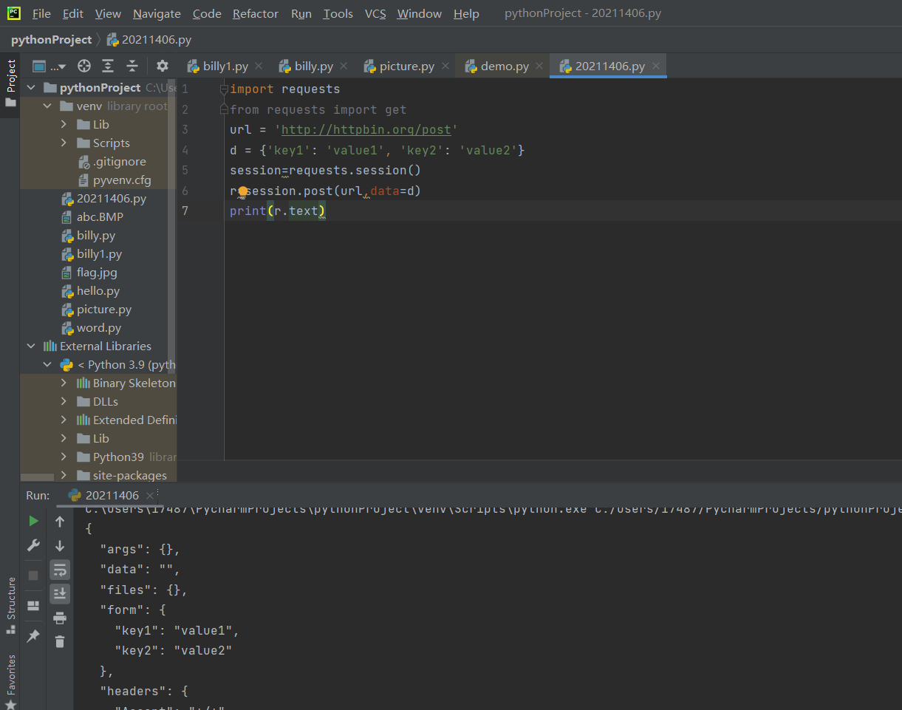The image size is (902, 710).
Task: Click Expand All icon in Project toolbar
Action: pos(108,66)
